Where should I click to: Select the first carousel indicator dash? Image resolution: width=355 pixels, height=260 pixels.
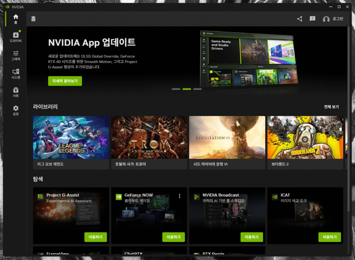click(x=176, y=89)
